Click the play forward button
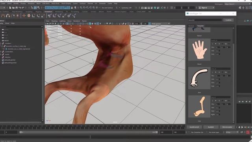 242,127
